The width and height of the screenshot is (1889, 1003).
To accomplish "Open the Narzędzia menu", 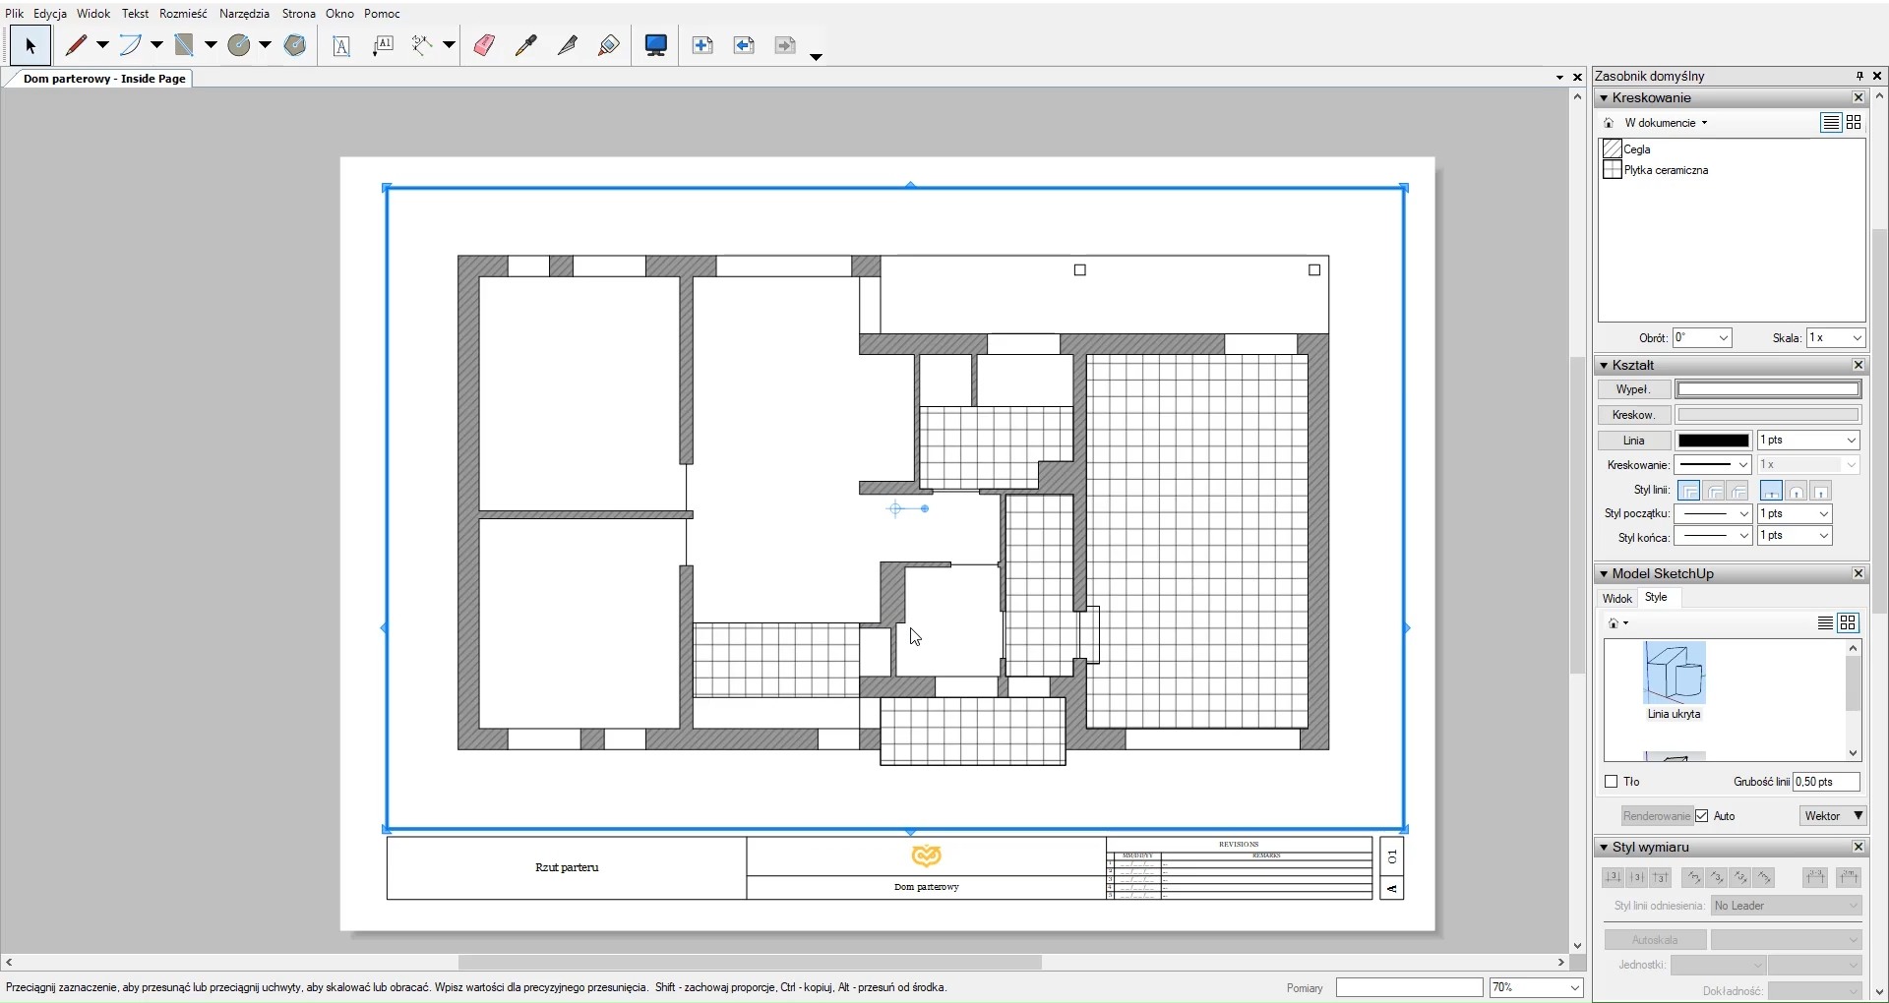I will [x=244, y=14].
